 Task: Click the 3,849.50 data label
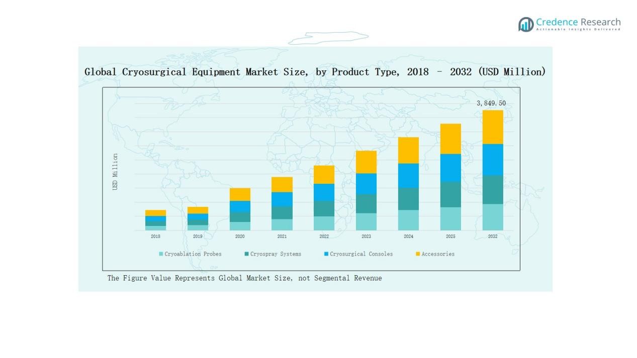[x=491, y=103]
